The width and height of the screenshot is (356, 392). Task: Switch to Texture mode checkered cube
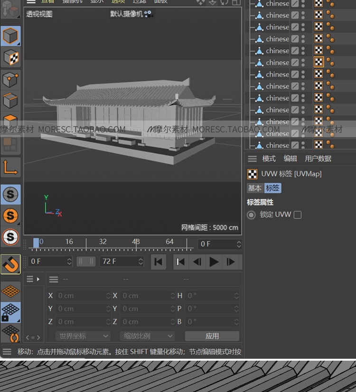10,57
